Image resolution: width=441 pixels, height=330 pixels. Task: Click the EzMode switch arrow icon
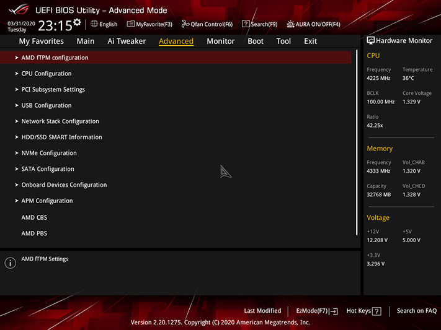(334, 311)
